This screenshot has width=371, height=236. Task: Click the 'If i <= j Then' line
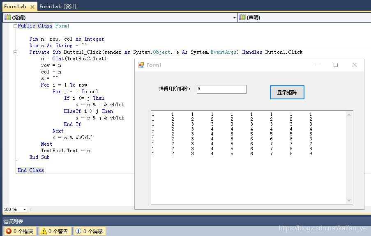pos(84,98)
